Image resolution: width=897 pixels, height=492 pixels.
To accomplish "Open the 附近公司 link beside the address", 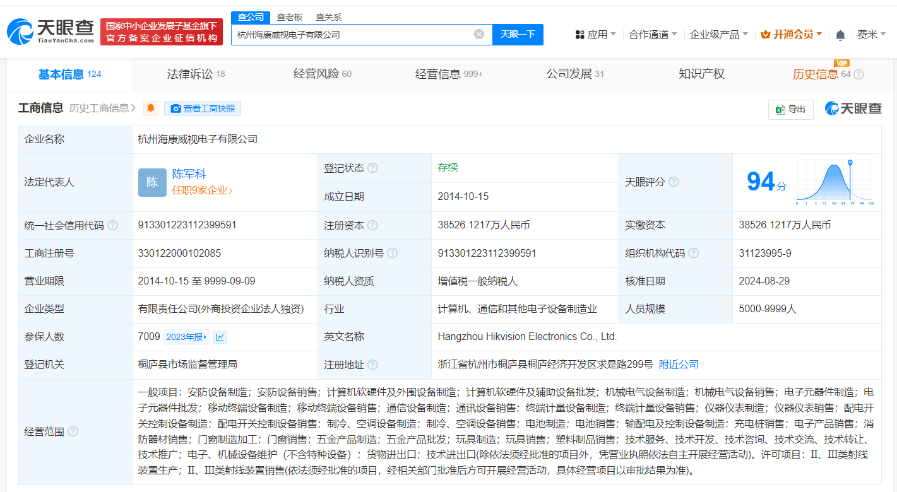I will pos(679,365).
